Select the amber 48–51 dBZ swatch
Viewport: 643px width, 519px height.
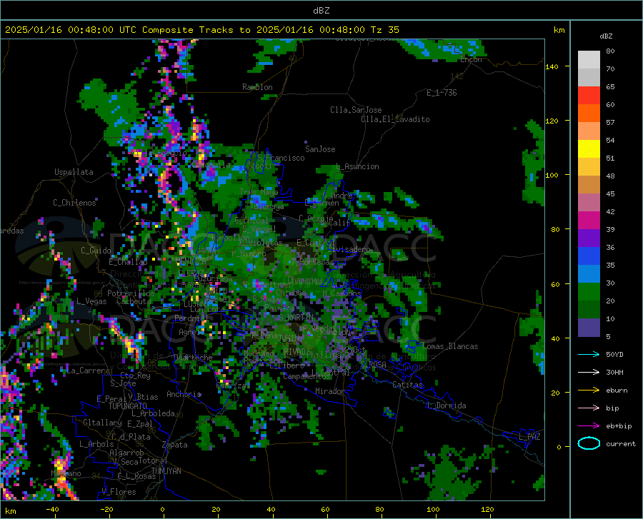pos(589,167)
